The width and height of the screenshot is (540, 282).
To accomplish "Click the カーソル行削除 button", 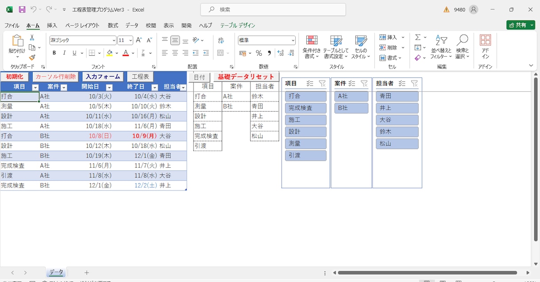I will click(x=56, y=77).
